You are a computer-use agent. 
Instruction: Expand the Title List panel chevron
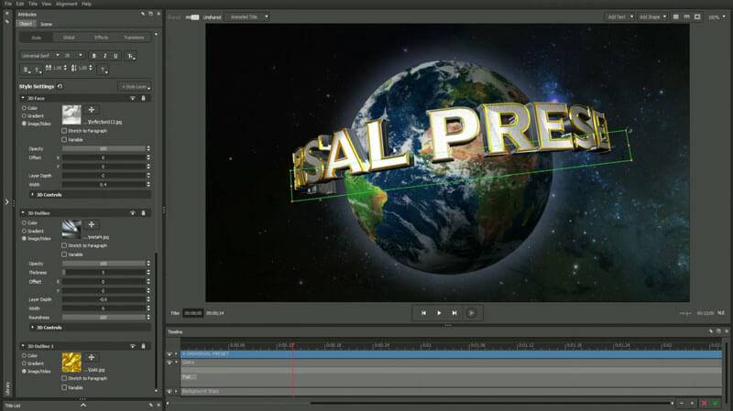coord(83,406)
